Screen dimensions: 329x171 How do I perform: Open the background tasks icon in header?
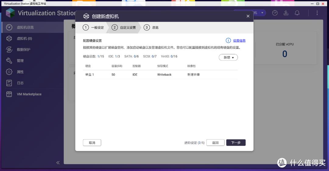[286, 13]
